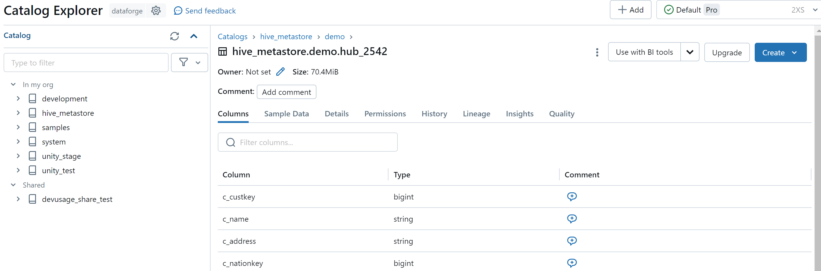This screenshot has width=821, height=271.
Task: Open hive_metastore breadcrumb link
Action: tap(286, 36)
